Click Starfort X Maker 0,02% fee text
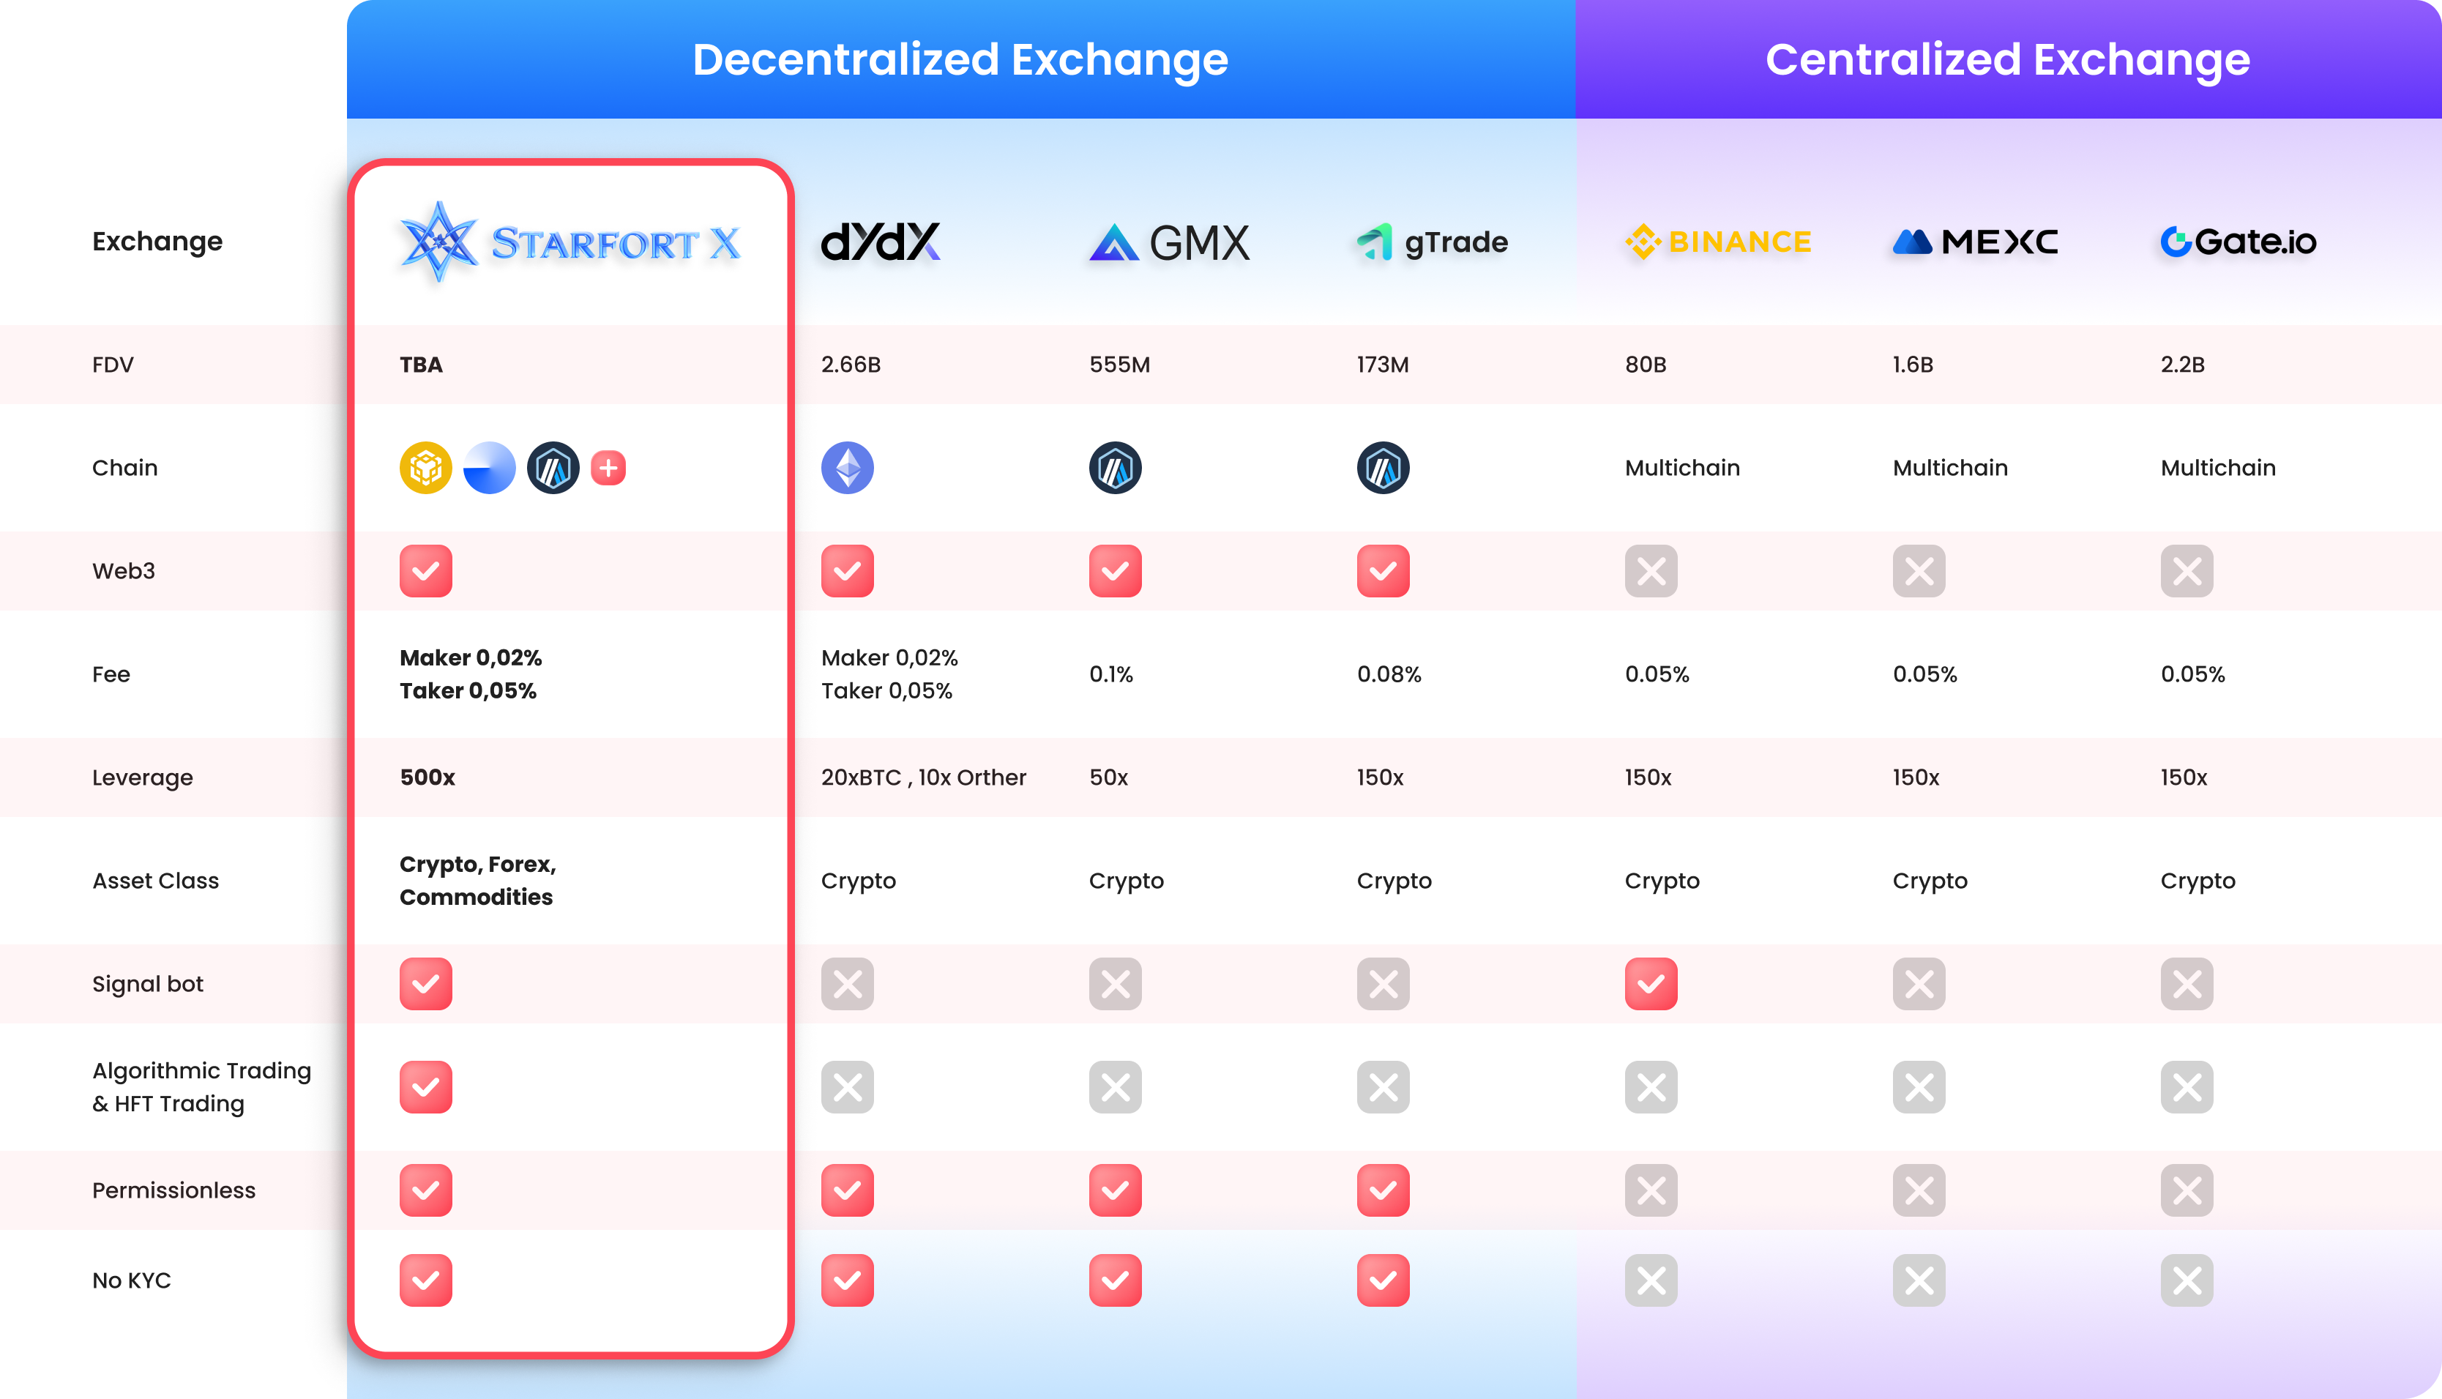Image resolution: width=2442 pixels, height=1399 pixels. click(471, 658)
